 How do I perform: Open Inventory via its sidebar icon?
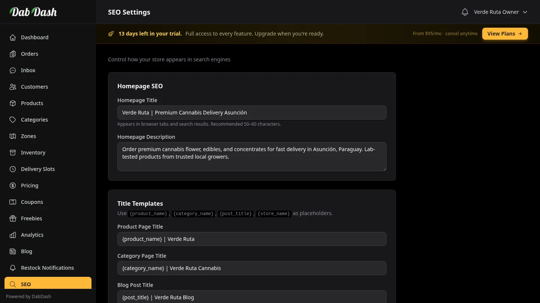(x=12, y=153)
